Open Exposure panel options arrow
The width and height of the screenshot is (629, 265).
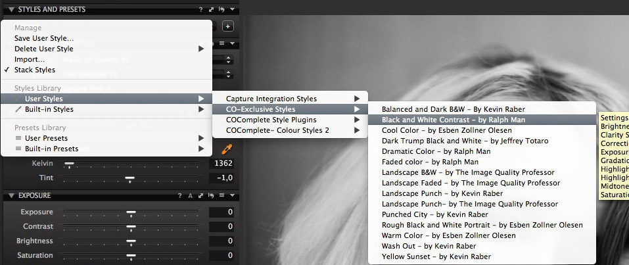point(232,195)
